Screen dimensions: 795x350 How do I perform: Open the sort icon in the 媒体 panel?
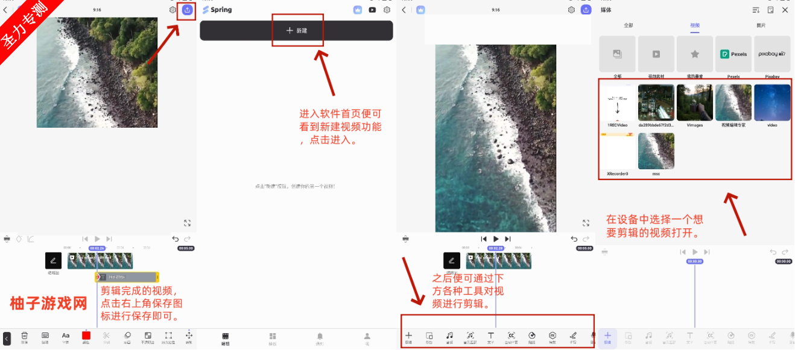click(756, 10)
